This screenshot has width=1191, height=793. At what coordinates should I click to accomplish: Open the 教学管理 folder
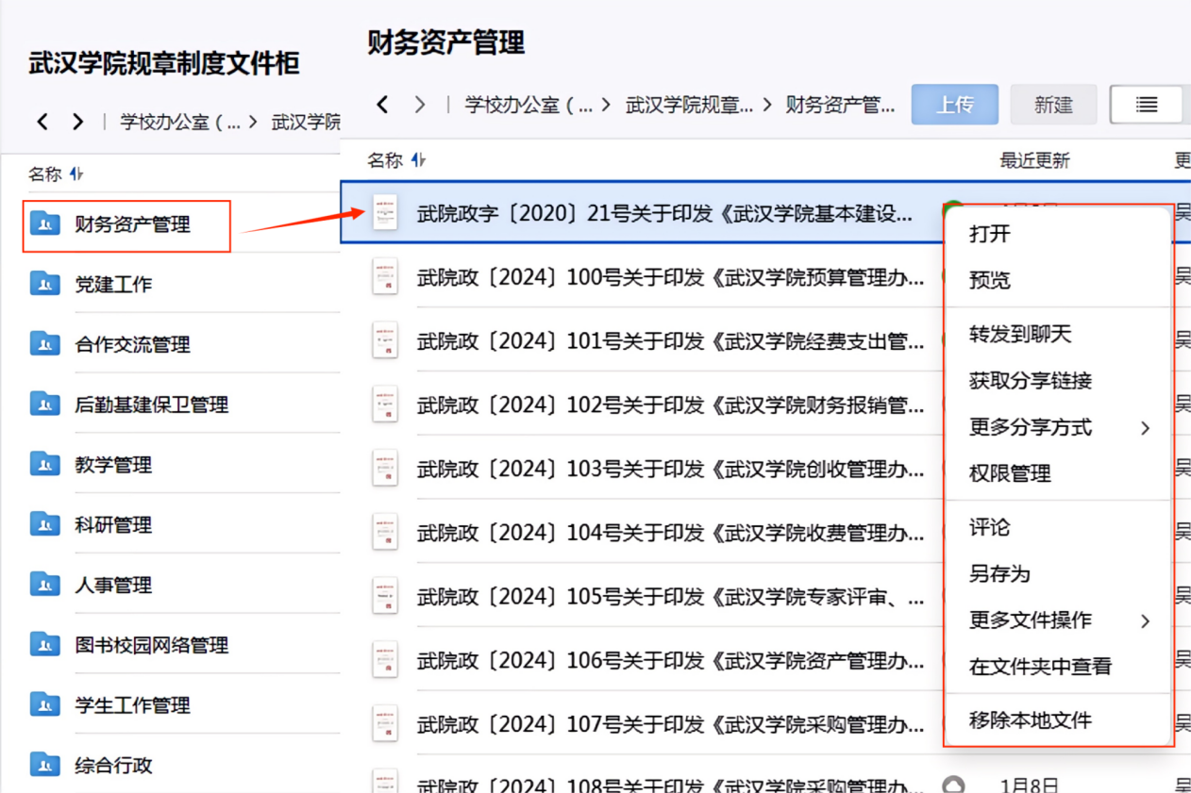tap(113, 465)
